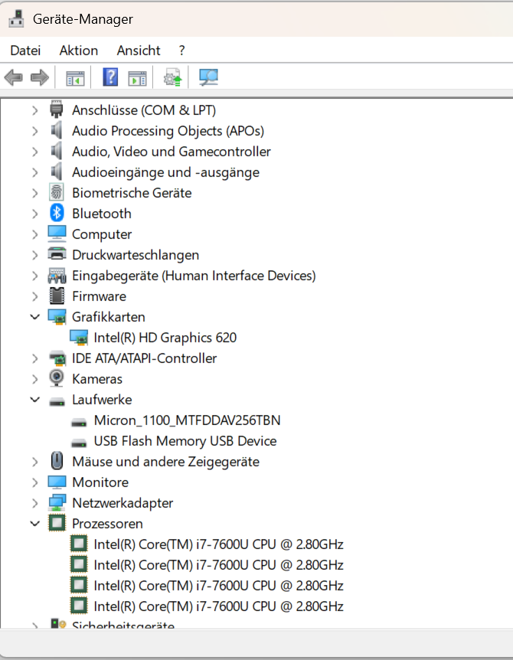Select the first i7-7600U processor entry
This screenshot has width=513, height=660.
(x=218, y=544)
